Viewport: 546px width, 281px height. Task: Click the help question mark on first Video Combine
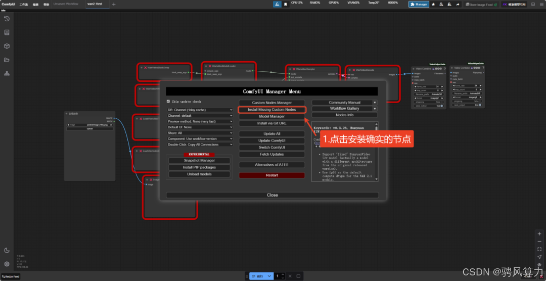point(444,69)
